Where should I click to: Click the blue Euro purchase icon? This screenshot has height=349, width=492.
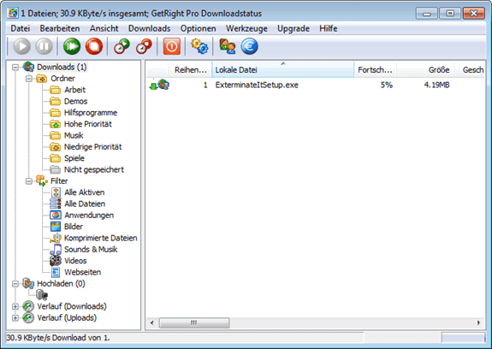click(x=250, y=46)
